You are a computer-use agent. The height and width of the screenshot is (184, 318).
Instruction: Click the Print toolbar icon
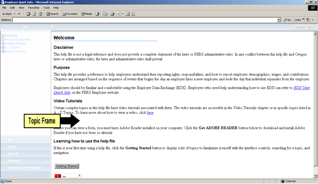(112, 14)
